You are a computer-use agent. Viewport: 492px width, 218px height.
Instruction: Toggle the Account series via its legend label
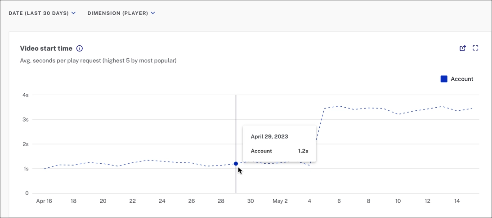click(x=462, y=79)
